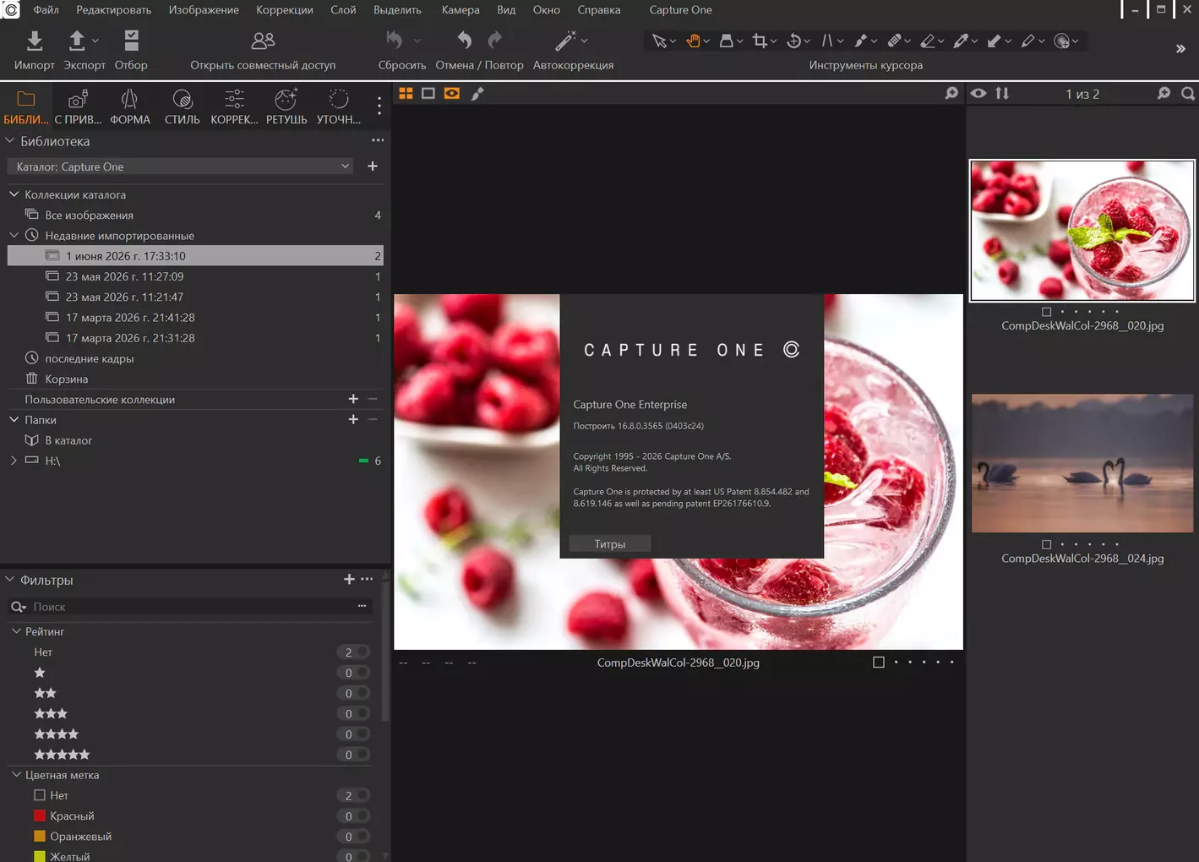Add a filter with the plus icon
The height and width of the screenshot is (862, 1199).
tap(349, 579)
